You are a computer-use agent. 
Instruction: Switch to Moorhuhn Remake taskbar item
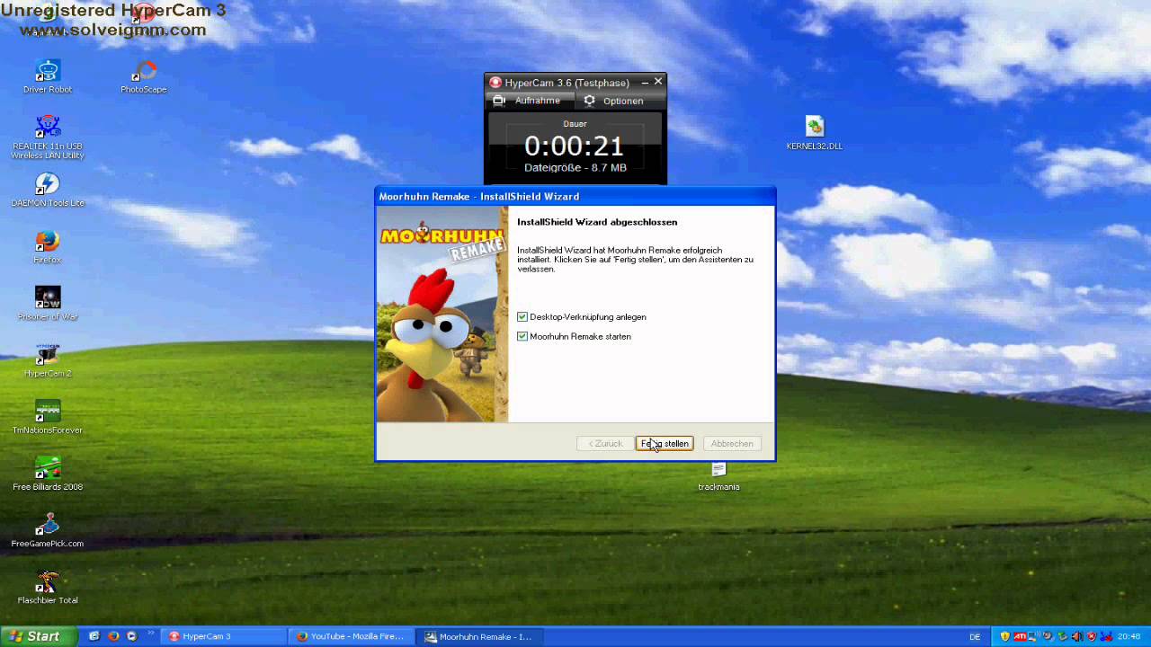coord(480,636)
